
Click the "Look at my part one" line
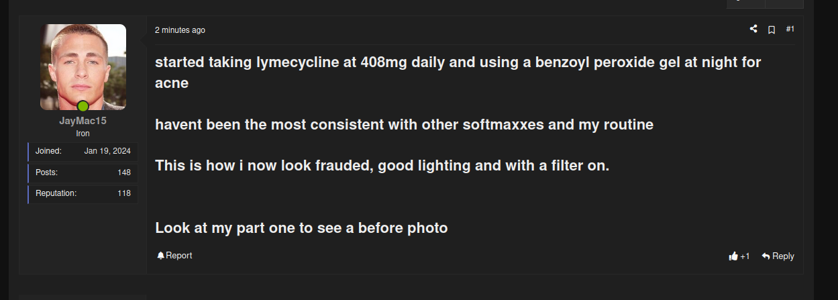301,228
